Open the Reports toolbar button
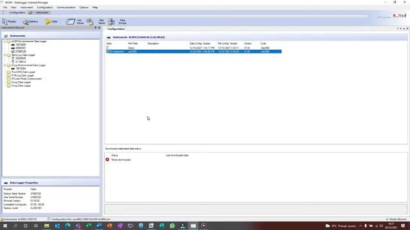Viewport: 410px width, 230px height. click(x=10, y=22)
